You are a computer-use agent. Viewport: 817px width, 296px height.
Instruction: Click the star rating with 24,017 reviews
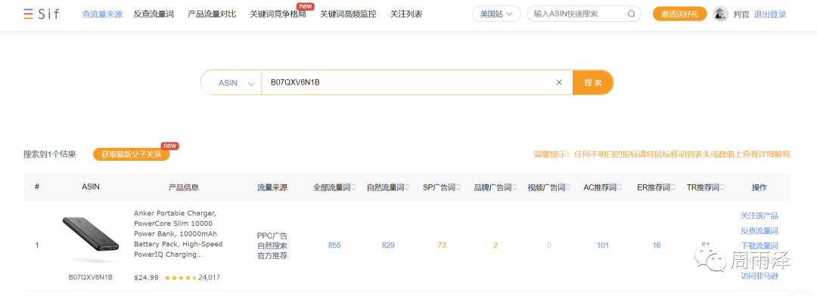[x=192, y=277]
